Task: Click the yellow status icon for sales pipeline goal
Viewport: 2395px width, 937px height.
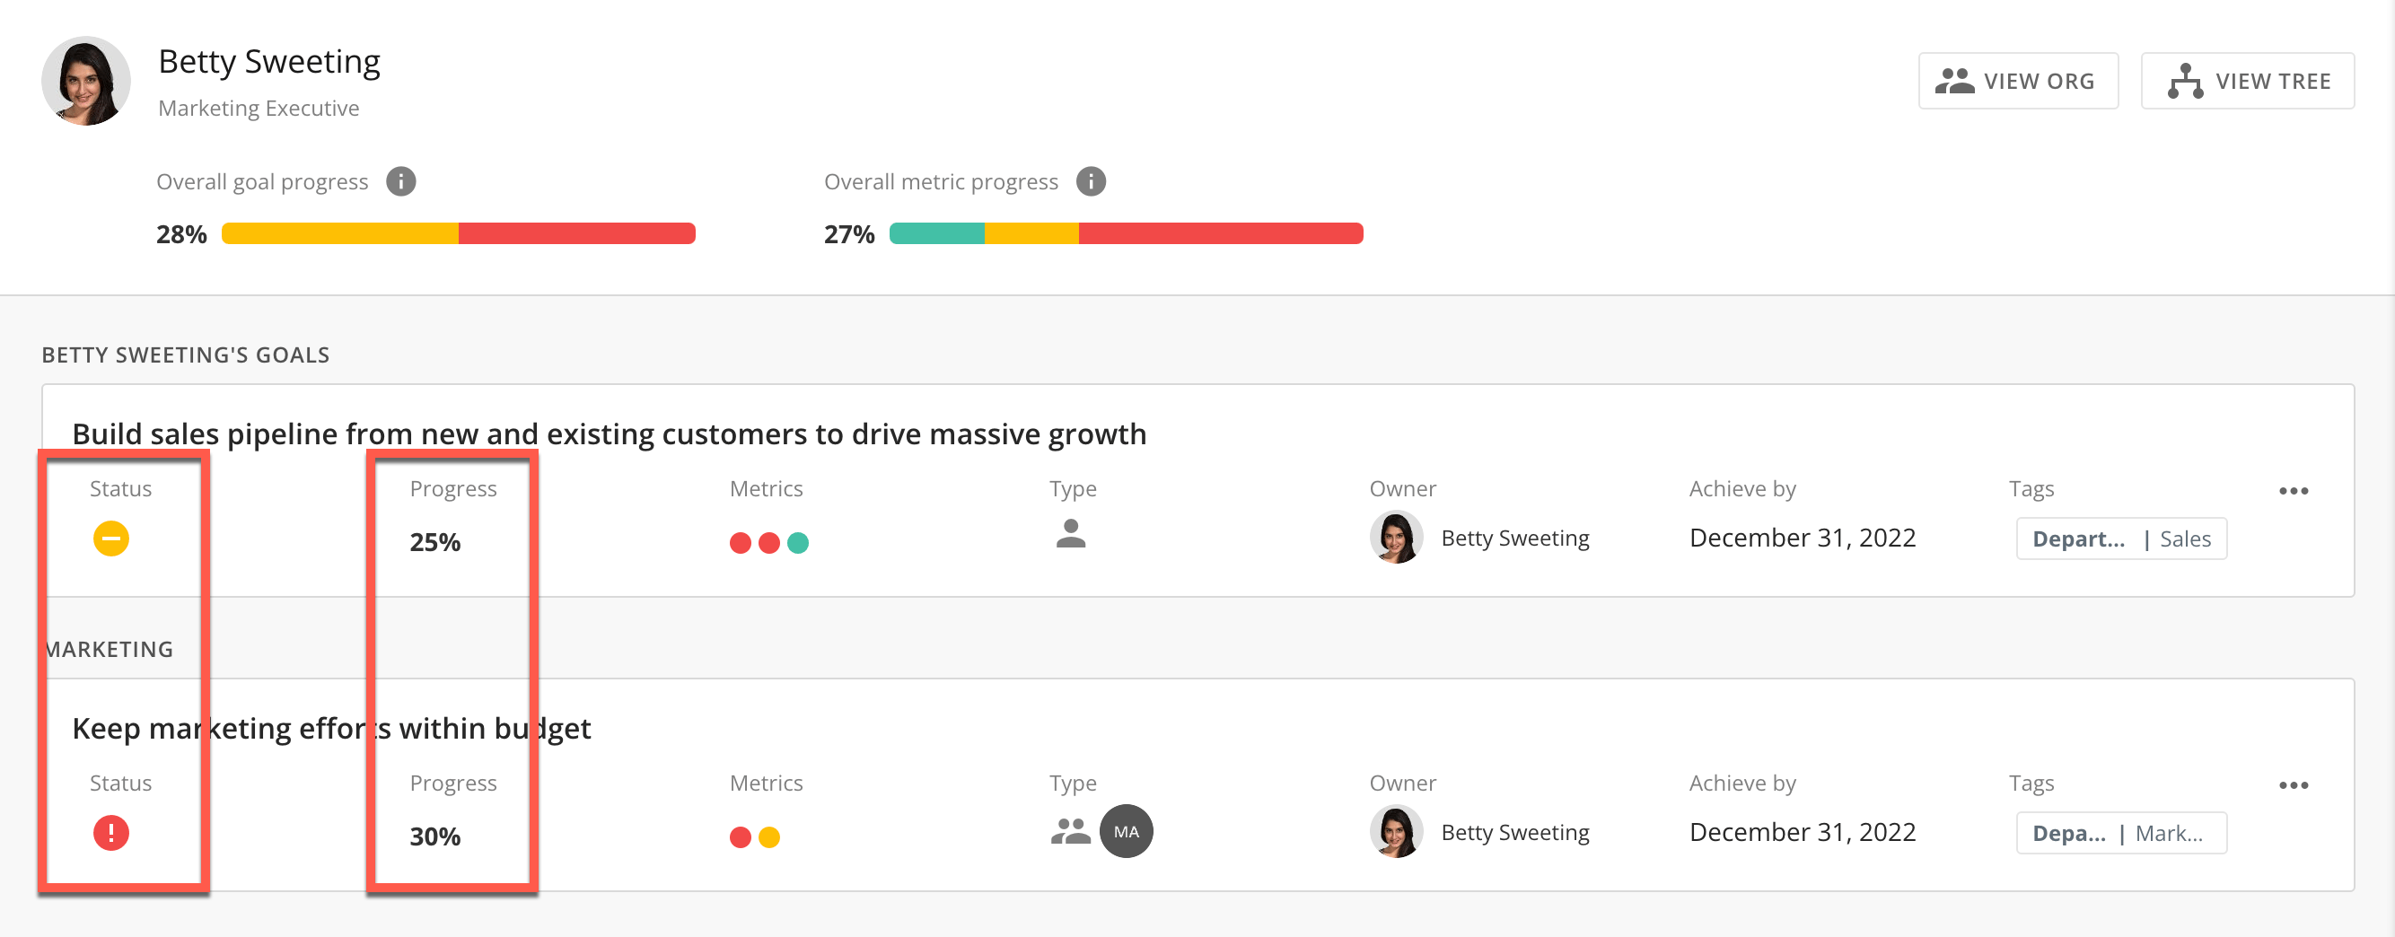Action: tap(110, 539)
